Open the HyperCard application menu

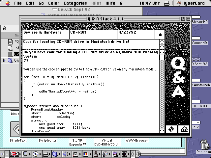[190, 3]
